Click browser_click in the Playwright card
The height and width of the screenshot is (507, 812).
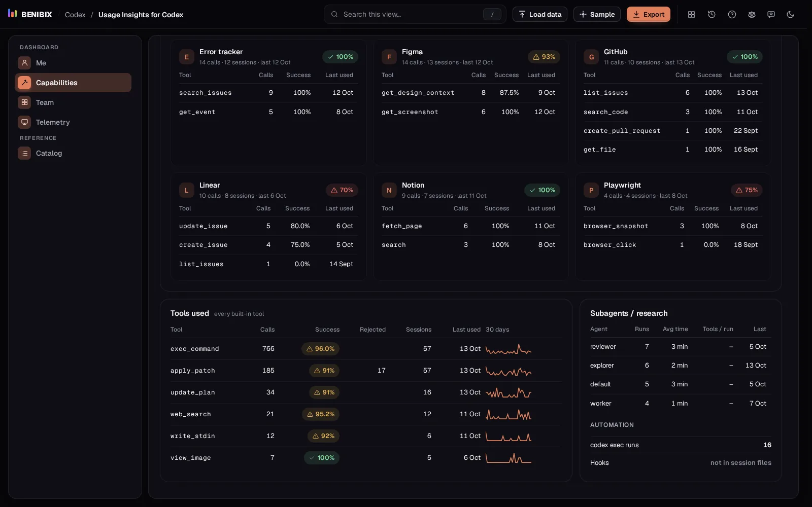click(x=610, y=245)
